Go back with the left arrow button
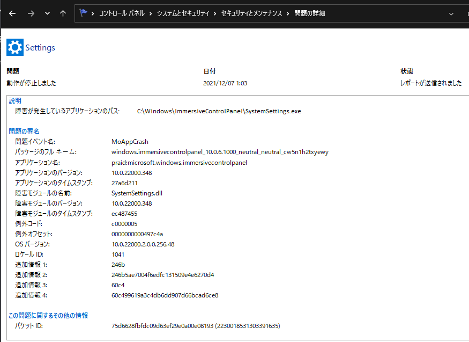Image resolution: width=469 pixels, height=342 pixels. coord(12,13)
